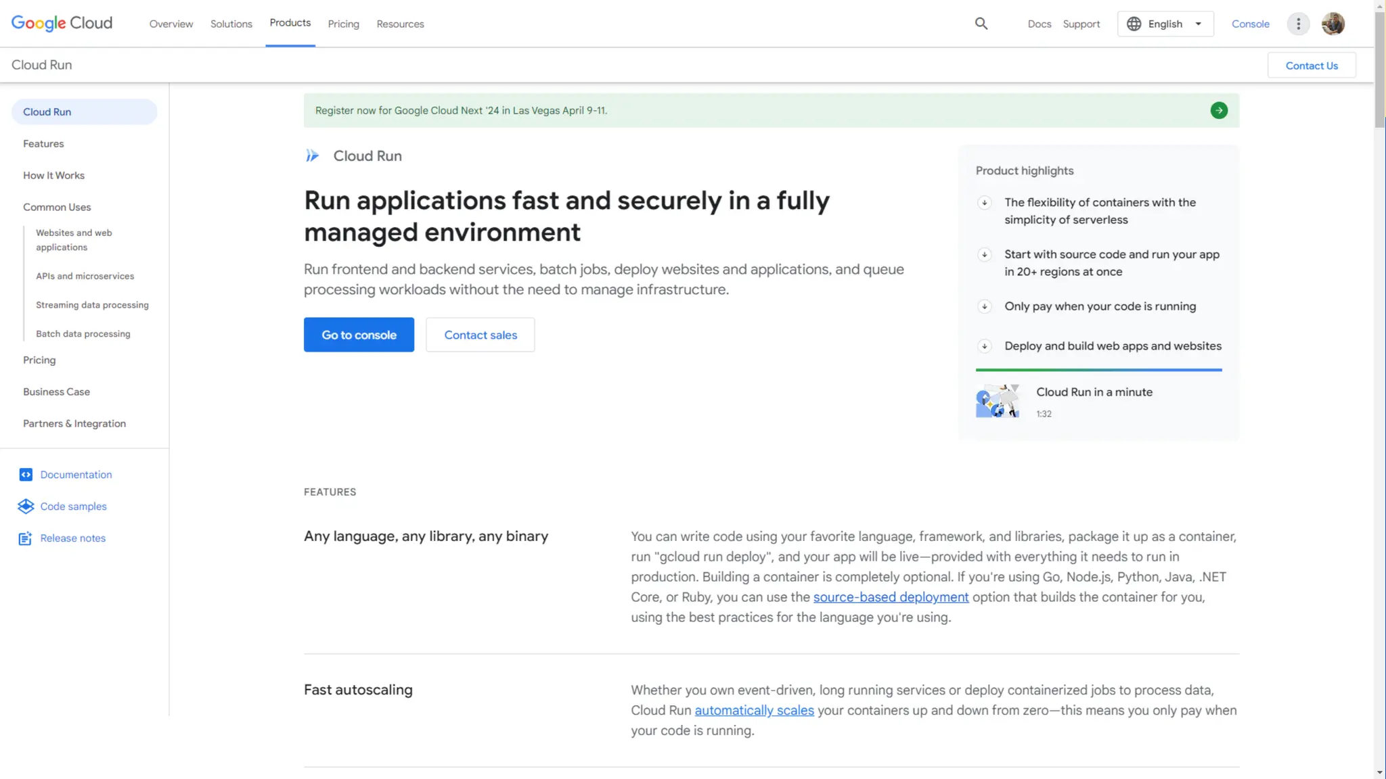Open Batch data processing subsection
This screenshot has width=1386, height=779.
click(x=83, y=334)
